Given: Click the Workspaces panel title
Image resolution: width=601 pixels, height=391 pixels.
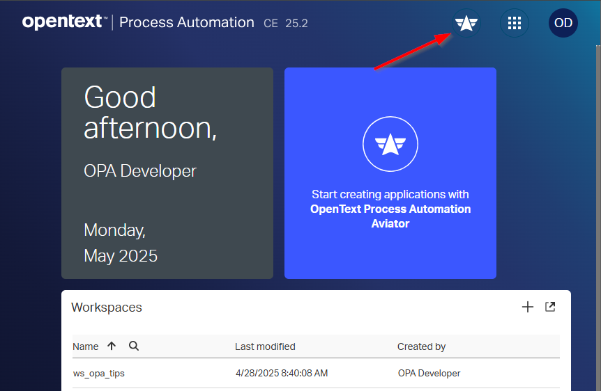Looking at the screenshot, I should pyautogui.click(x=107, y=308).
